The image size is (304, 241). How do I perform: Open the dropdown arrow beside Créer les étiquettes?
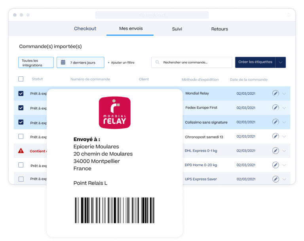(281, 62)
